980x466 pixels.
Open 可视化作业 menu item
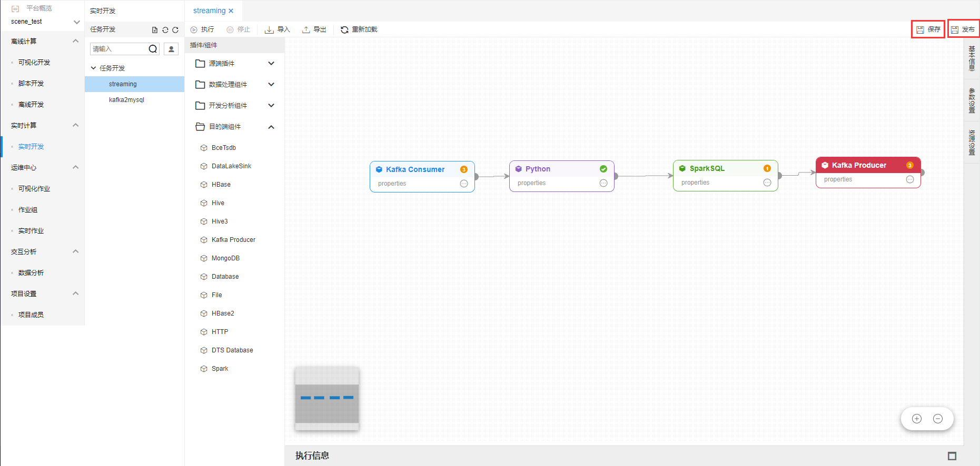pos(34,188)
